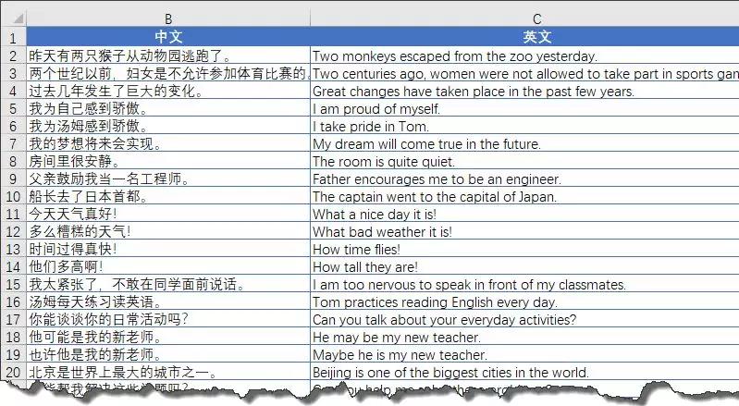Select row 15 header
Viewport: 739px width, 406px height.
coord(13,284)
